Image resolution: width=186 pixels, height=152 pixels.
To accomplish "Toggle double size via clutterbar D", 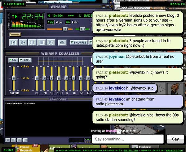I will [9, 24].
